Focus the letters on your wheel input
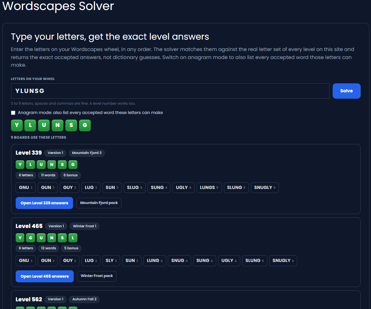The width and height of the screenshot is (371, 309). tap(170, 91)
